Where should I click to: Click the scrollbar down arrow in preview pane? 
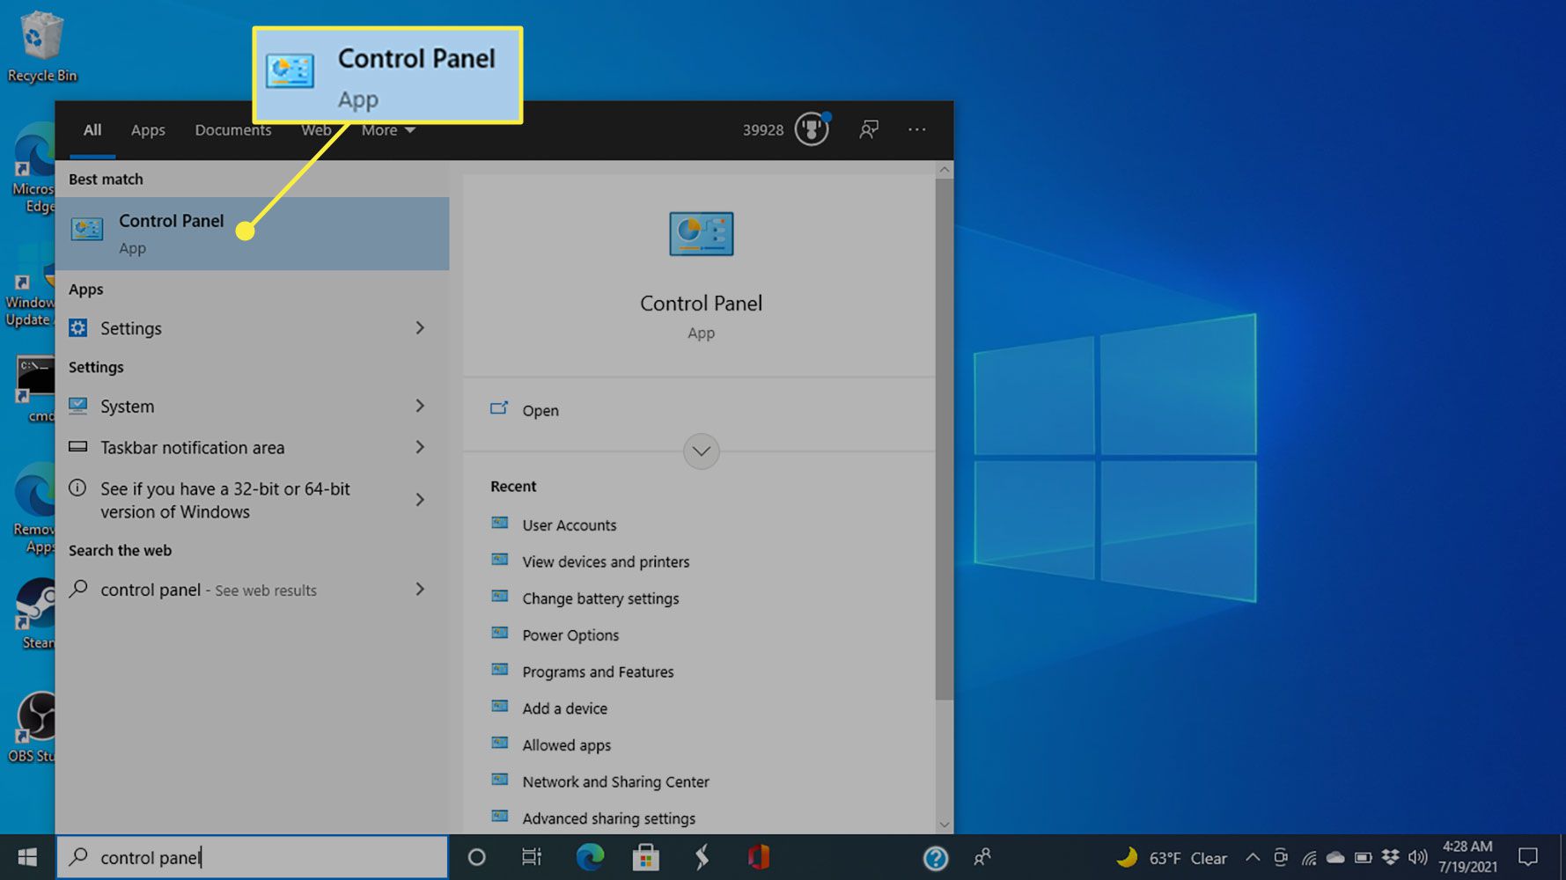(944, 825)
